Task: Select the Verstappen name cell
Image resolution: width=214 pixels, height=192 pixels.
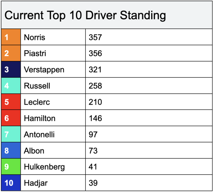Action: coord(53,70)
